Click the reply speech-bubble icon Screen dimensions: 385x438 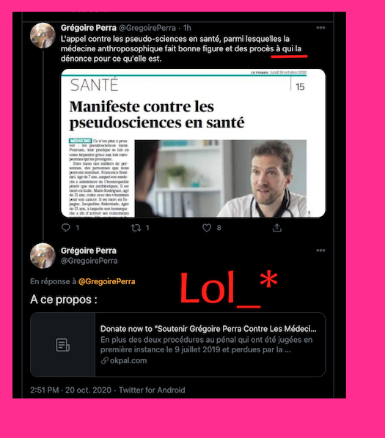[66, 228]
